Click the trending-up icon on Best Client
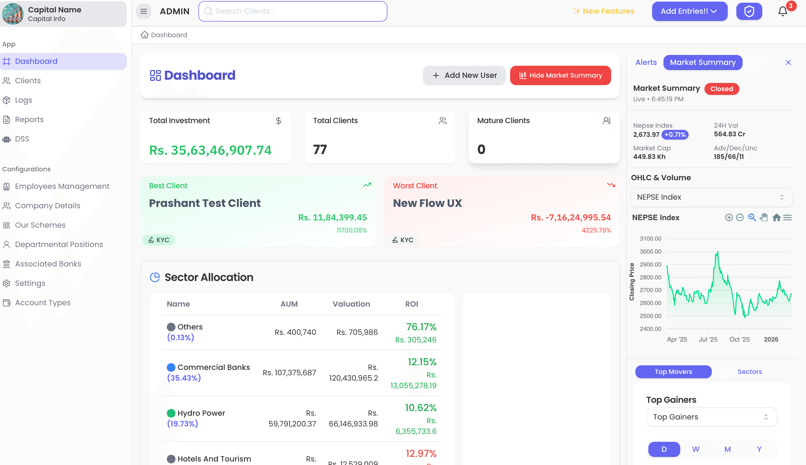 [367, 185]
